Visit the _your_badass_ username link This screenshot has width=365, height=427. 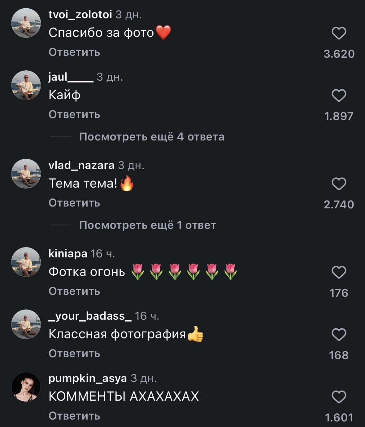pyautogui.click(x=90, y=316)
